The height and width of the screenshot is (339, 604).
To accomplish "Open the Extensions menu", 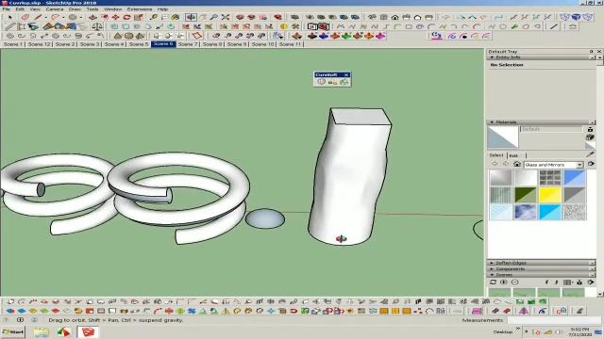I will [140, 8].
